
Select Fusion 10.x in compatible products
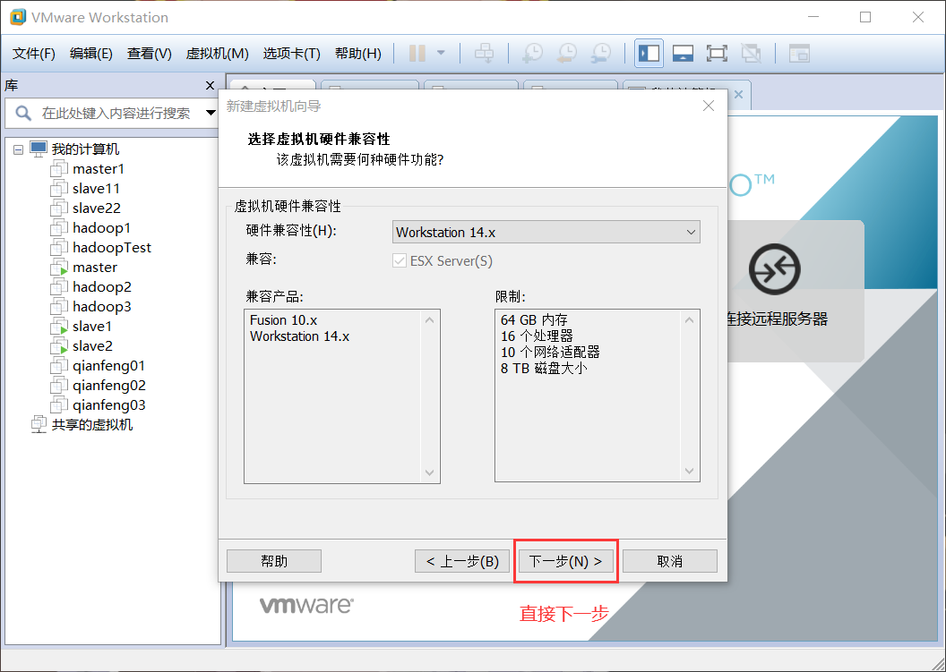coord(284,320)
